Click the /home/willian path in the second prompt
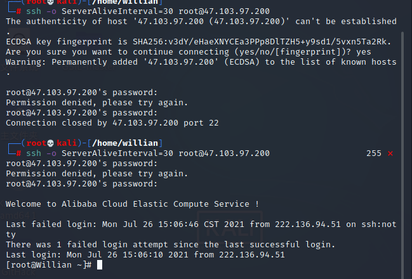Image resolution: width=412 pixels, height=279 pixels. pyautogui.click(x=125, y=143)
